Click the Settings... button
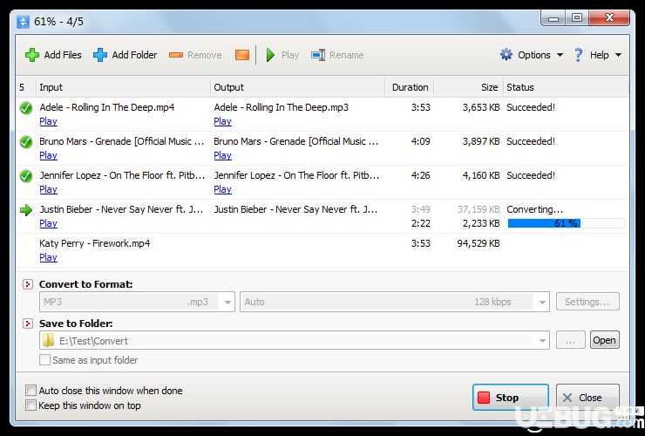Image resolution: width=645 pixels, height=436 pixels. coord(587,302)
